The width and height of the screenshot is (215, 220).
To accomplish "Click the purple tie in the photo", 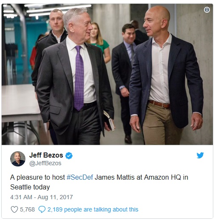I will pyautogui.click(x=79, y=78).
